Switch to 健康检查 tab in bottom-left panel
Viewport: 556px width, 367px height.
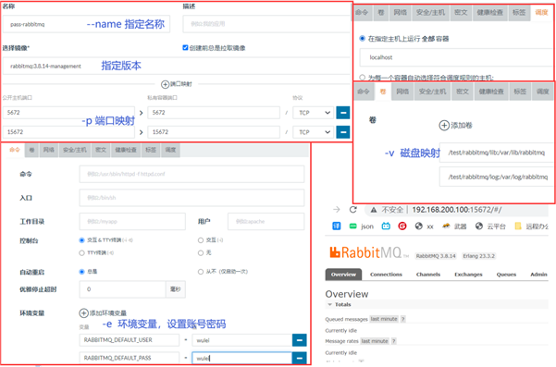pos(126,150)
